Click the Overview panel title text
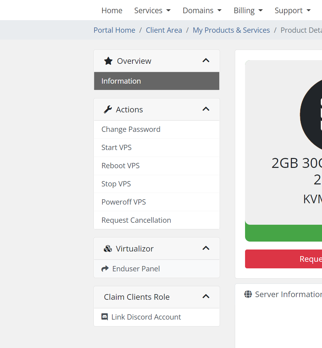 pyautogui.click(x=134, y=61)
